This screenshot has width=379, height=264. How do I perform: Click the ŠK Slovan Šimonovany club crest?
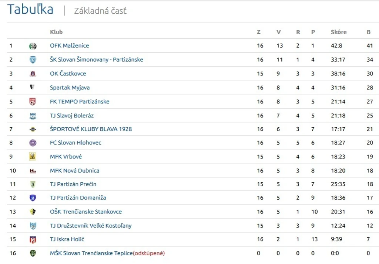33,60
